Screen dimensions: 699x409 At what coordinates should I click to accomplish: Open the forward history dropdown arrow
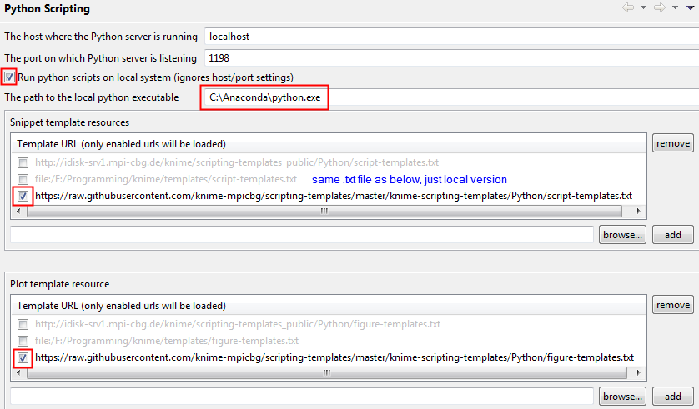click(675, 7)
